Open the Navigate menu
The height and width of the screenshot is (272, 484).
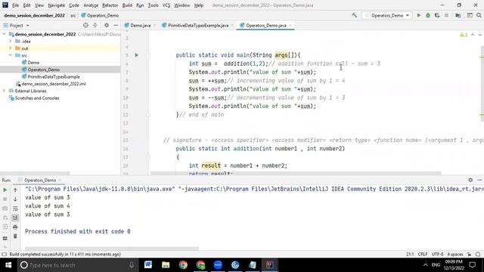pos(57,5)
